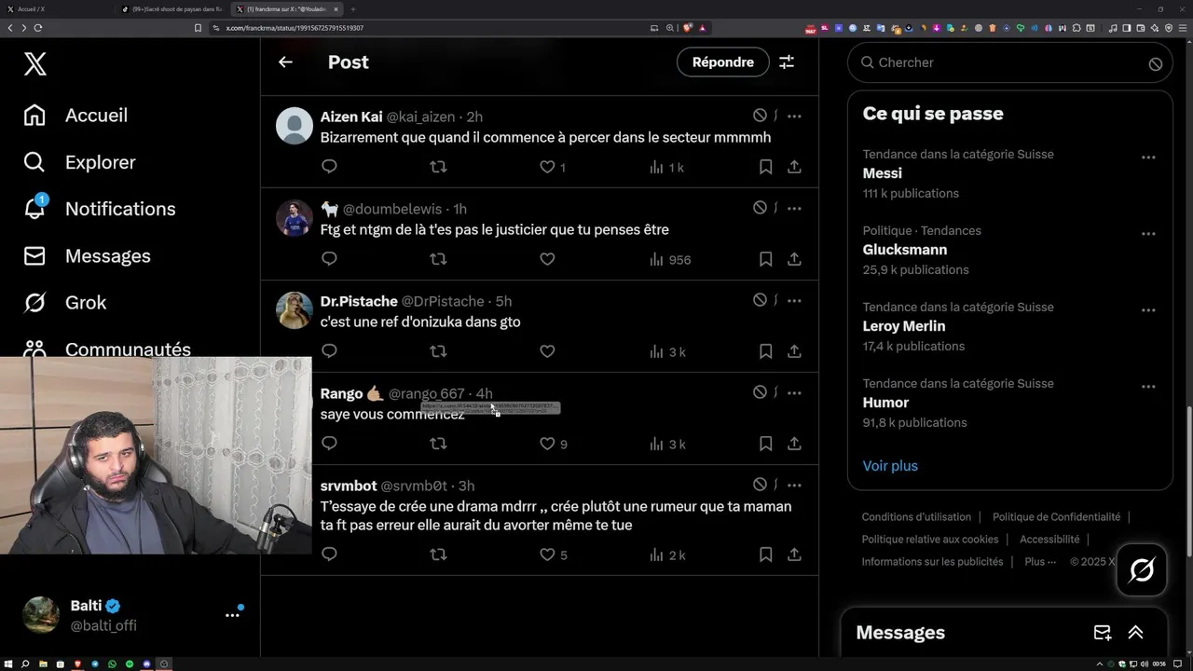The width and height of the screenshot is (1193, 671).
Task: Bookmark Aizen Kai's comment
Action: click(x=765, y=167)
